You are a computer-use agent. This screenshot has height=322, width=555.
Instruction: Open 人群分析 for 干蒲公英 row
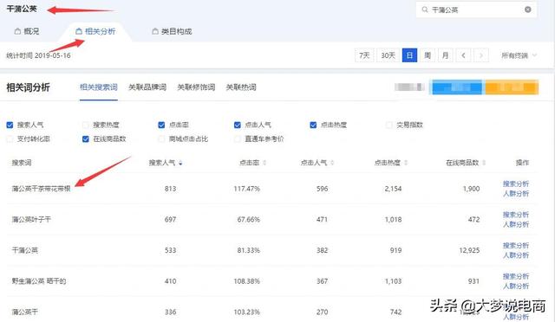pyautogui.click(x=516, y=255)
